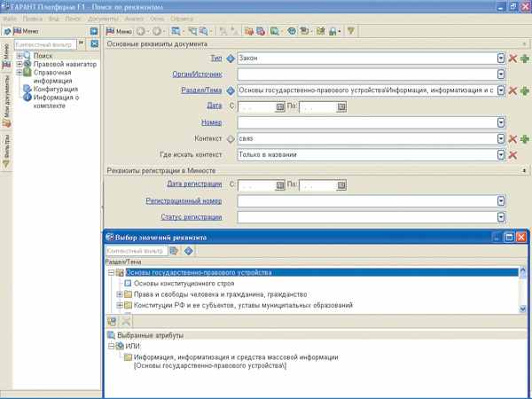
Task: Click the green document toolbar icon
Action: [x=275, y=32]
